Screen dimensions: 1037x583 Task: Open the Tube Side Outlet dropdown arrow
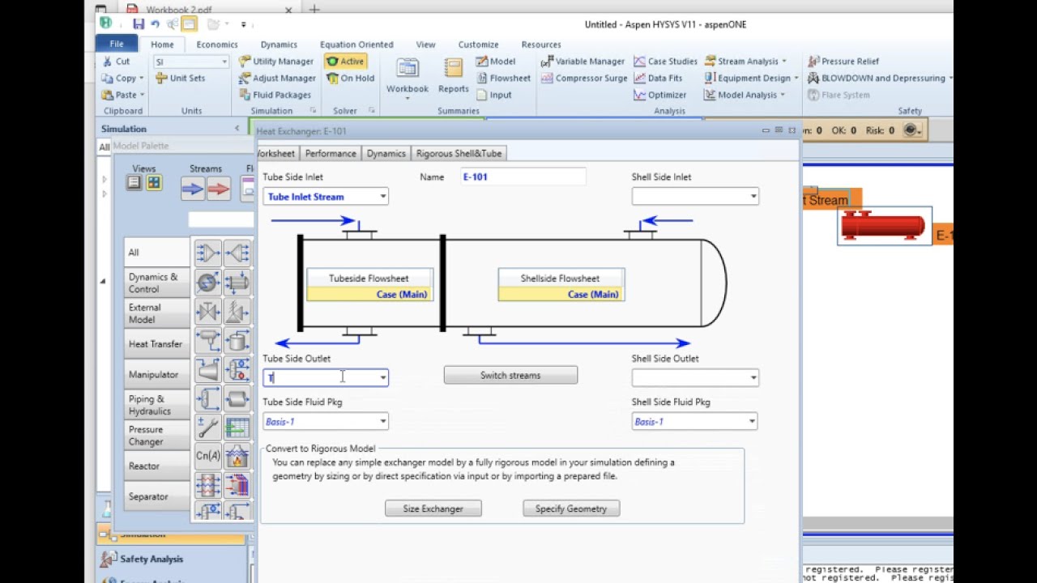[383, 378]
